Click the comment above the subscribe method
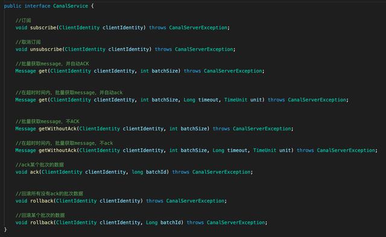386x237 pixels. pos(23,21)
